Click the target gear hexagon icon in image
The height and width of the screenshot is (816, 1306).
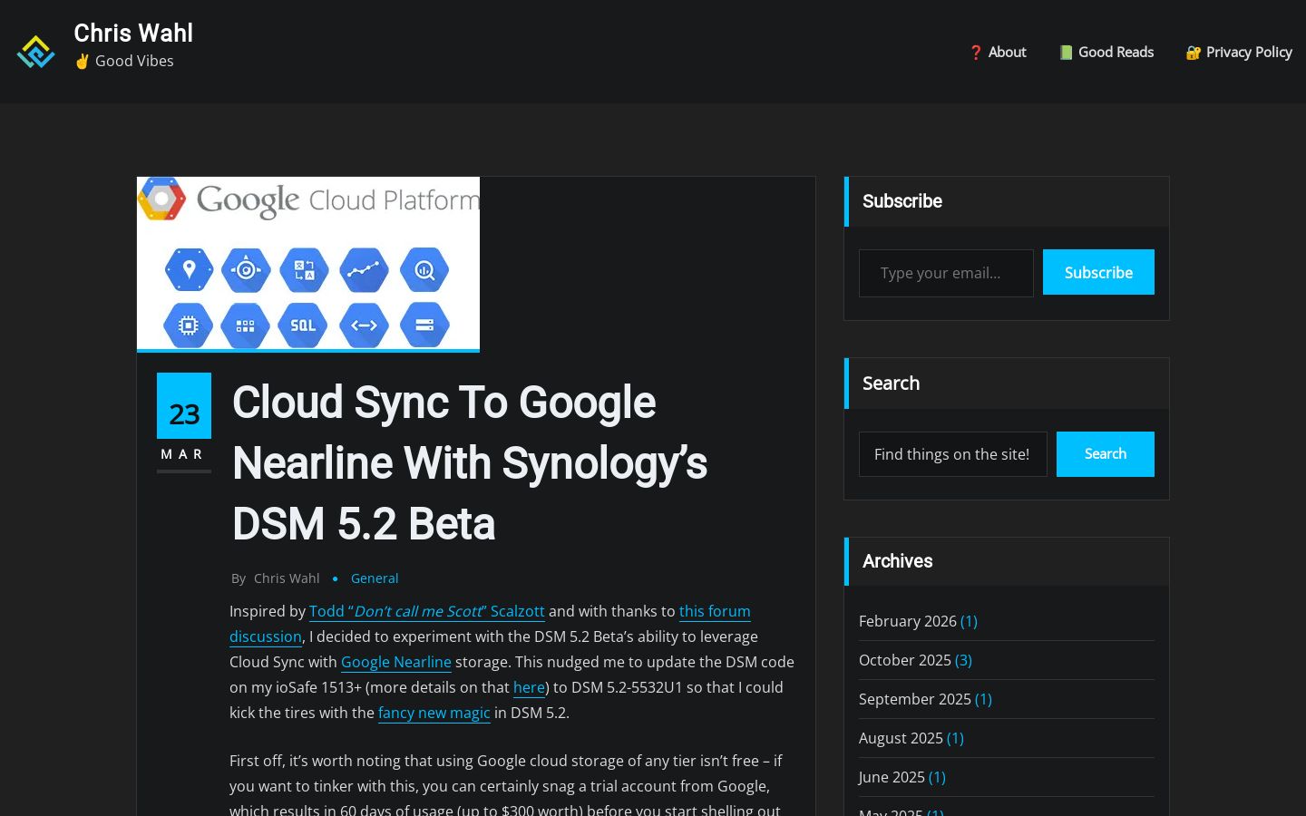pos(246,269)
